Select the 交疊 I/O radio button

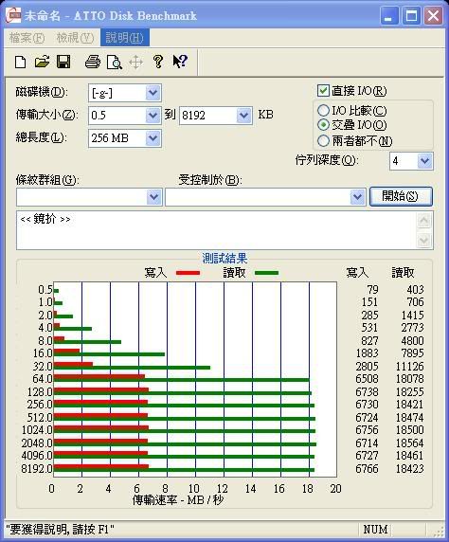tap(323, 125)
